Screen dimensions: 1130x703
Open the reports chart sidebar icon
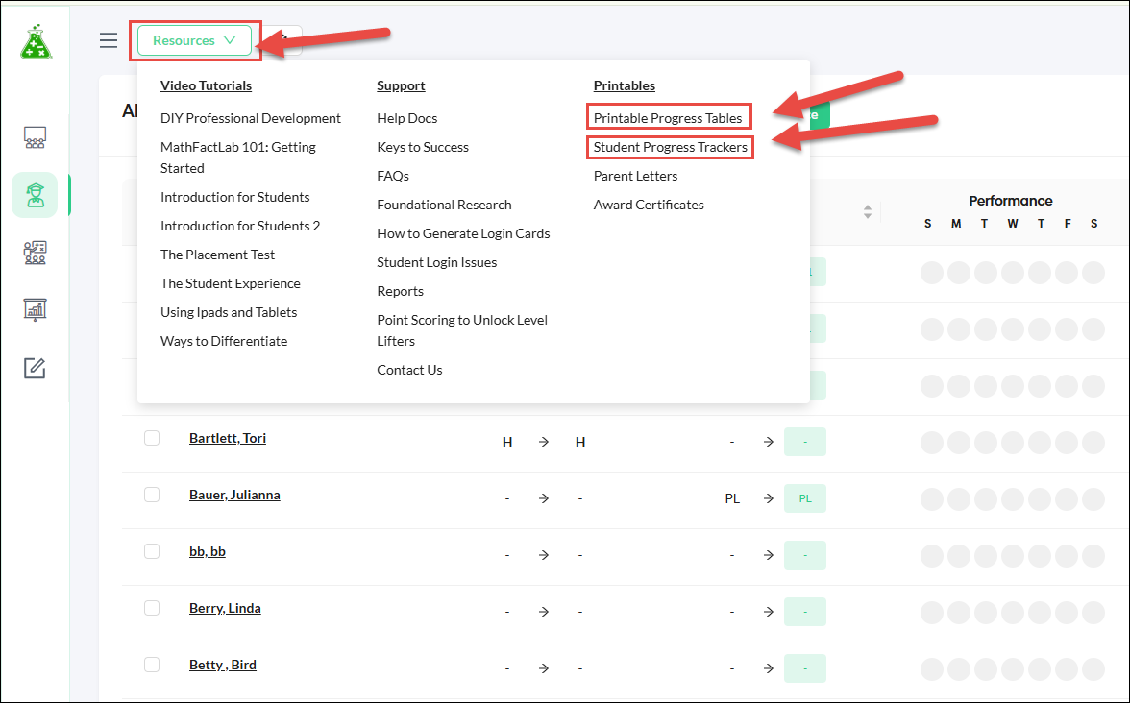tap(35, 310)
